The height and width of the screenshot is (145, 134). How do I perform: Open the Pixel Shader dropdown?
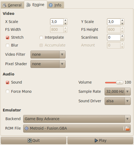pyautogui.click(x=48, y=64)
